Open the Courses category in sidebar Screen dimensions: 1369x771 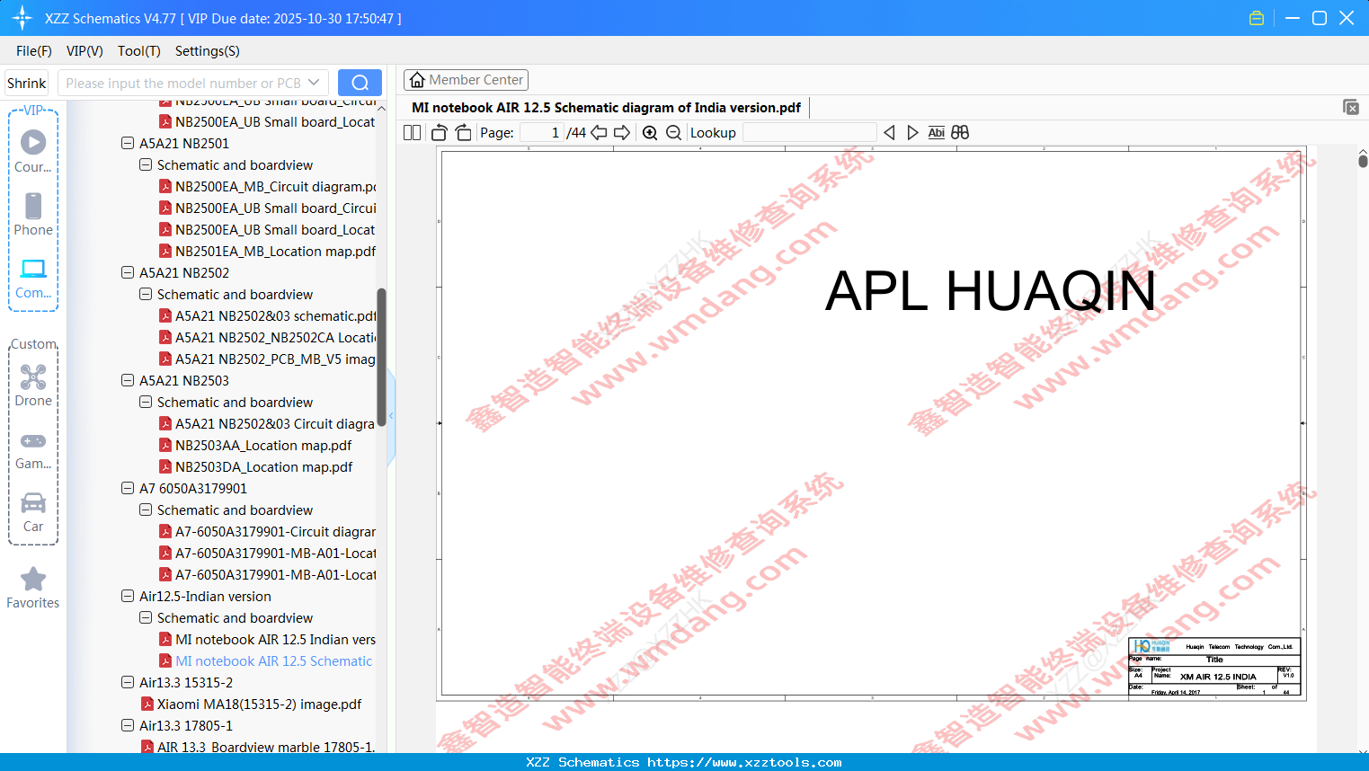pos(33,151)
